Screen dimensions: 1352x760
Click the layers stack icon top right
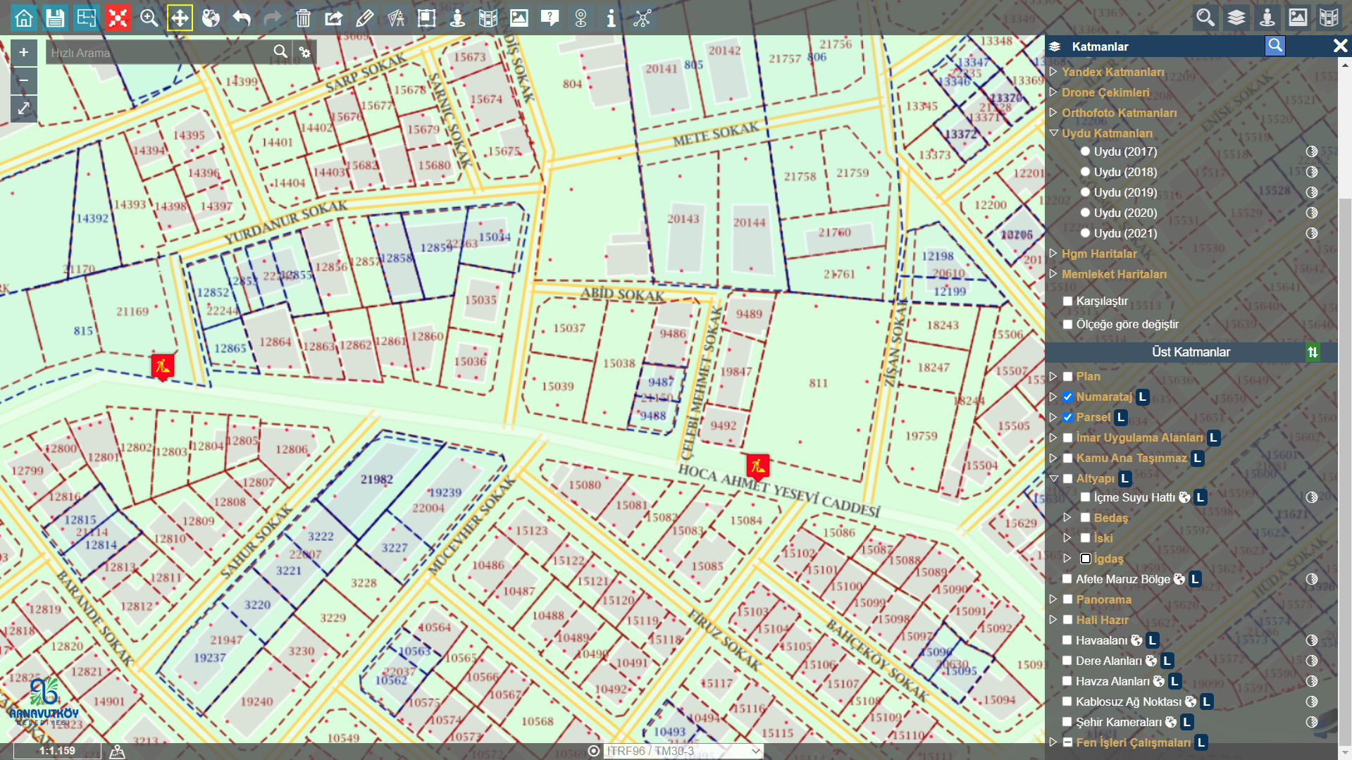click(x=1236, y=18)
